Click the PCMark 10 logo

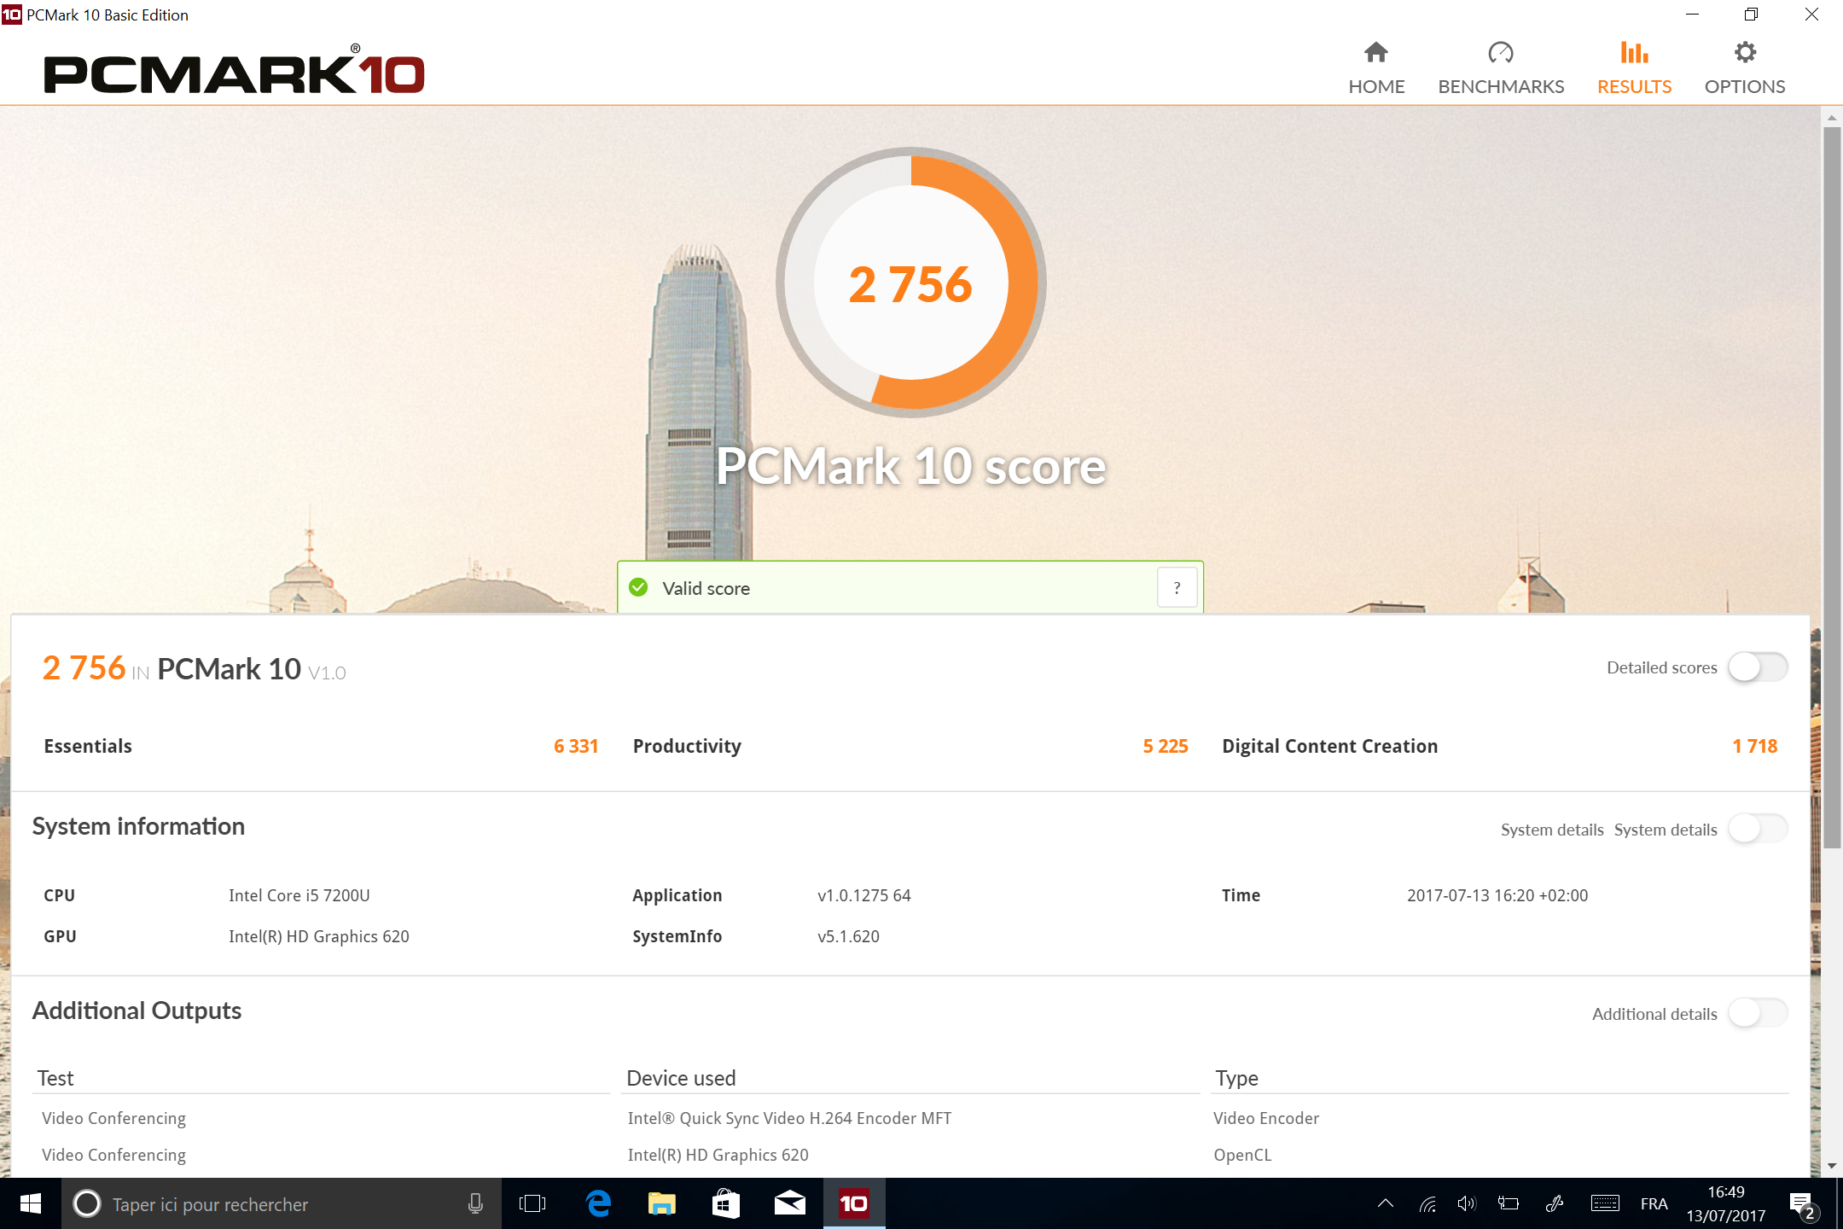click(x=234, y=70)
